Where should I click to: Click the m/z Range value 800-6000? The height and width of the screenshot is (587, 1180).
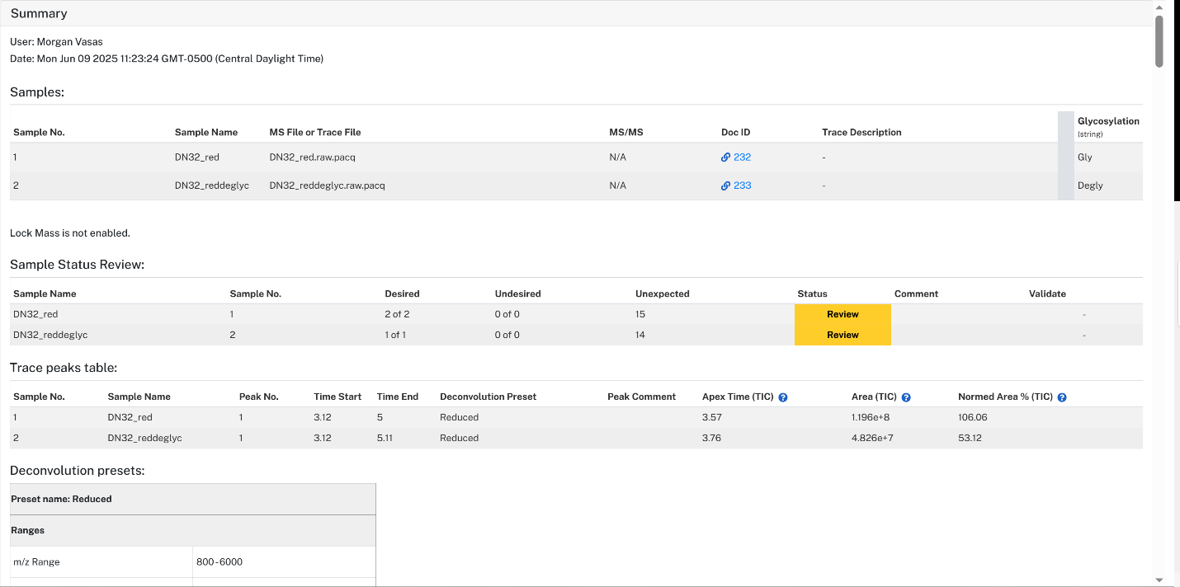219,562
